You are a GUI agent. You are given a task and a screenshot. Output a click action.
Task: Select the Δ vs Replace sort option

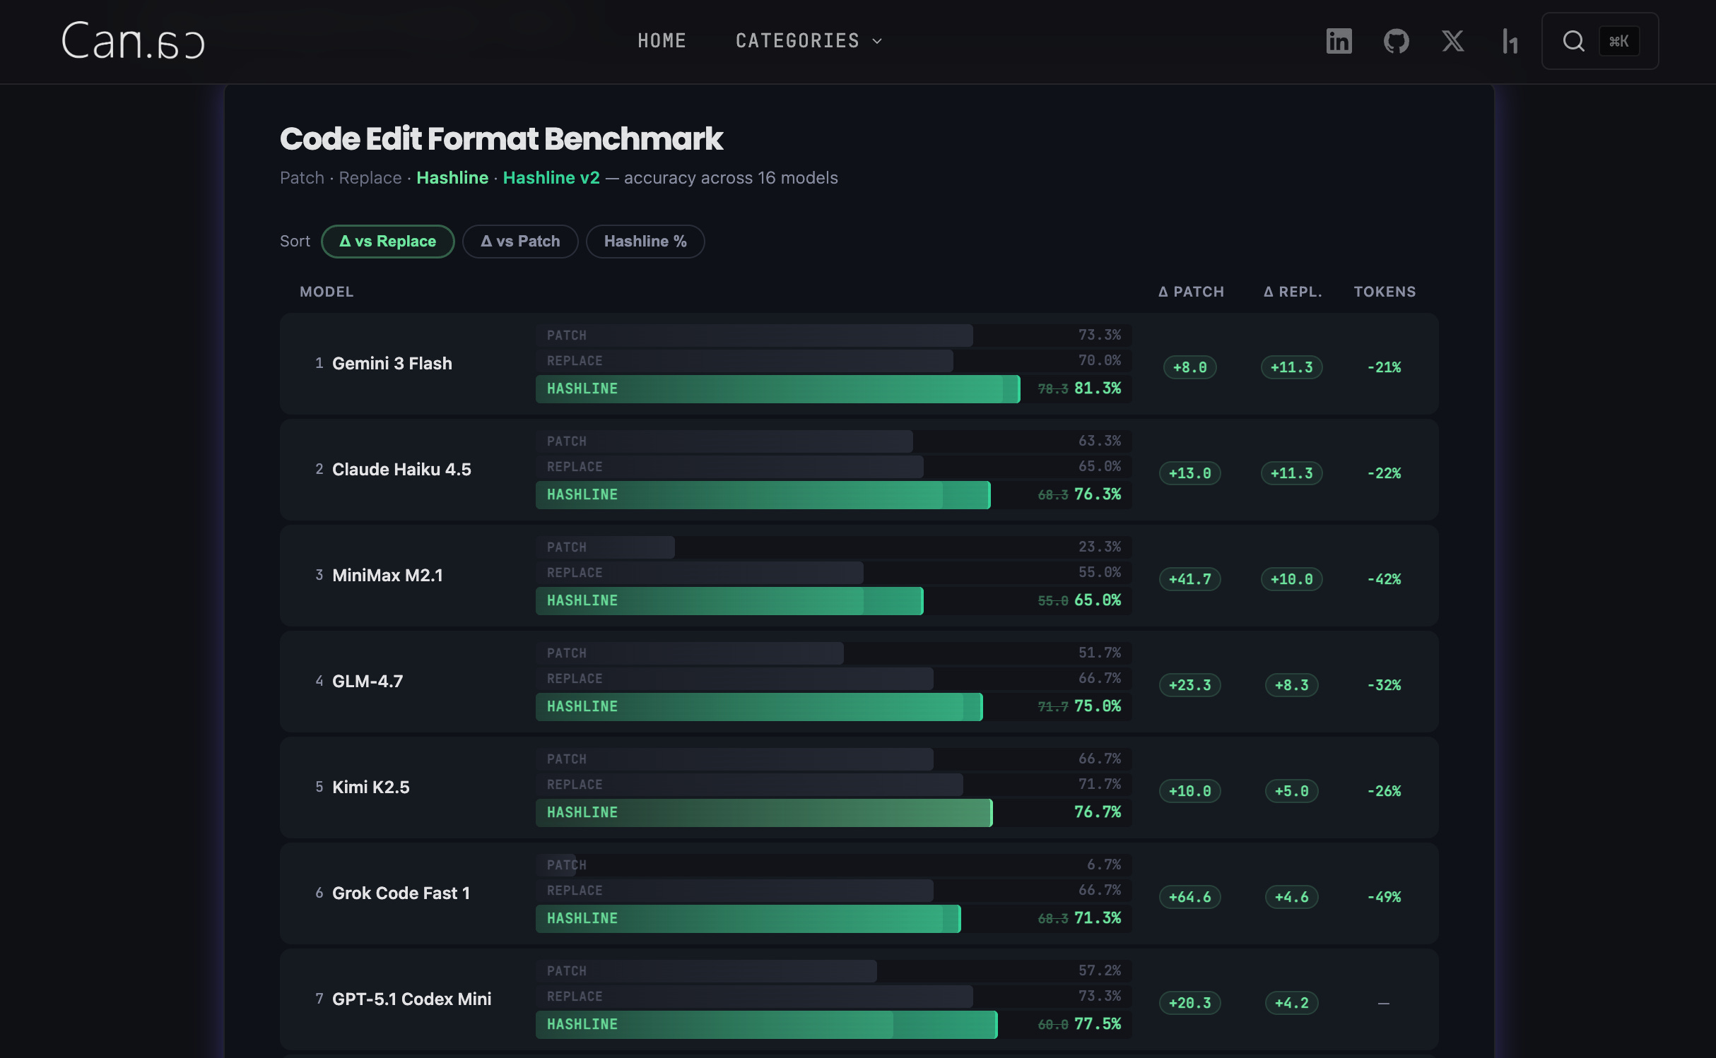tap(387, 242)
